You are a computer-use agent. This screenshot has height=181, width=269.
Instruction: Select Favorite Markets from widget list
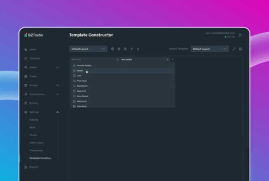tap(84, 66)
